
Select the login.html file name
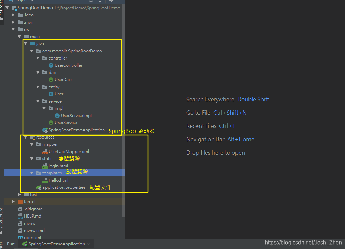tap(58, 166)
